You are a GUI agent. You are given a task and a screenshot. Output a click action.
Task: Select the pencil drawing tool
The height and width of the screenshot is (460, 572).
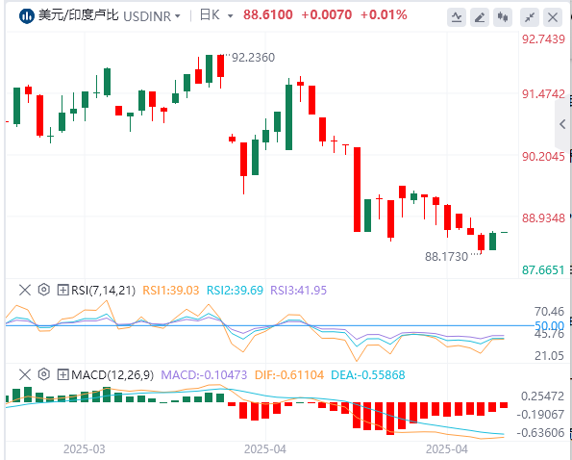(480, 17)
